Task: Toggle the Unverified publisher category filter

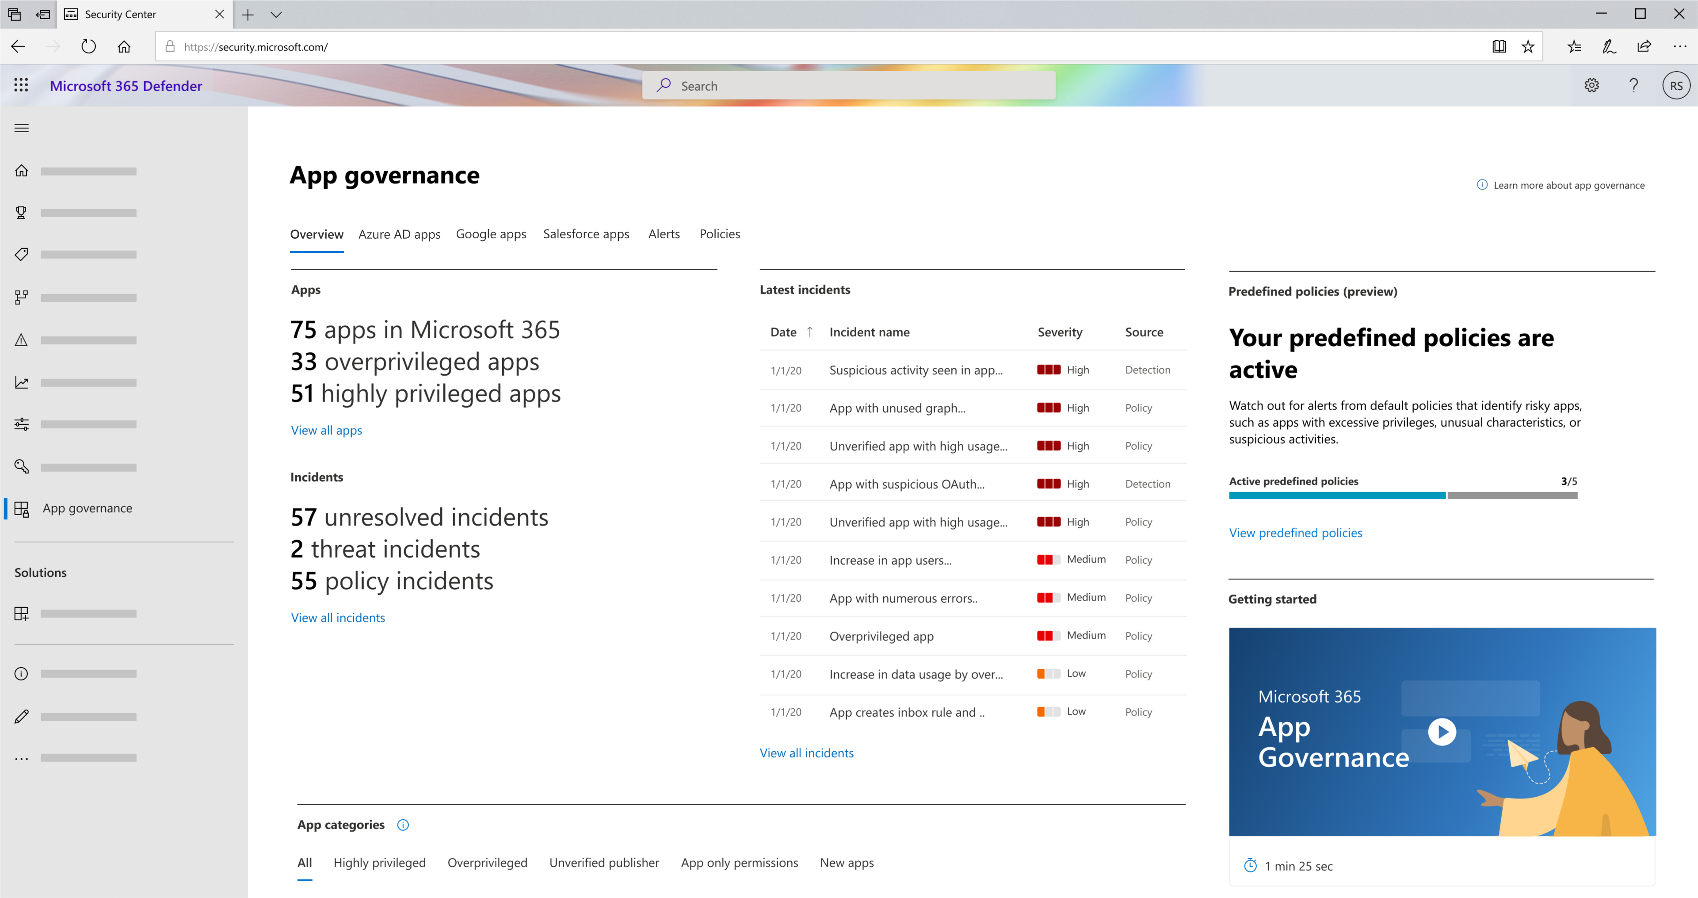Action: point(604,863)
